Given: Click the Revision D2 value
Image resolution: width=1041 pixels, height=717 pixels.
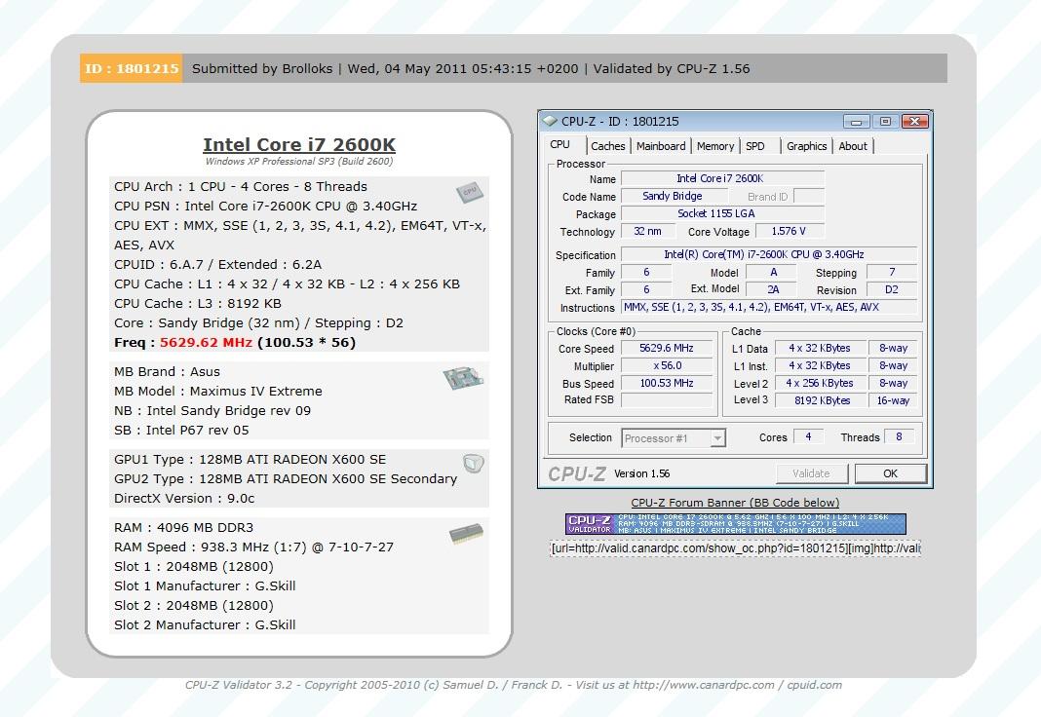Looking at the screenshot, I should tap(892, 290).
